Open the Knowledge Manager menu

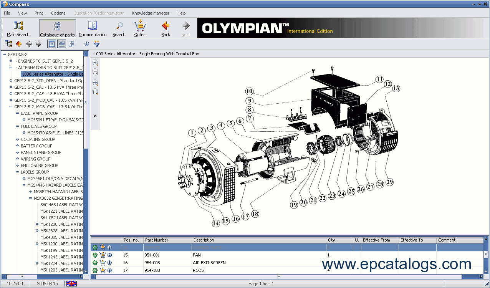tap(151, 13)
